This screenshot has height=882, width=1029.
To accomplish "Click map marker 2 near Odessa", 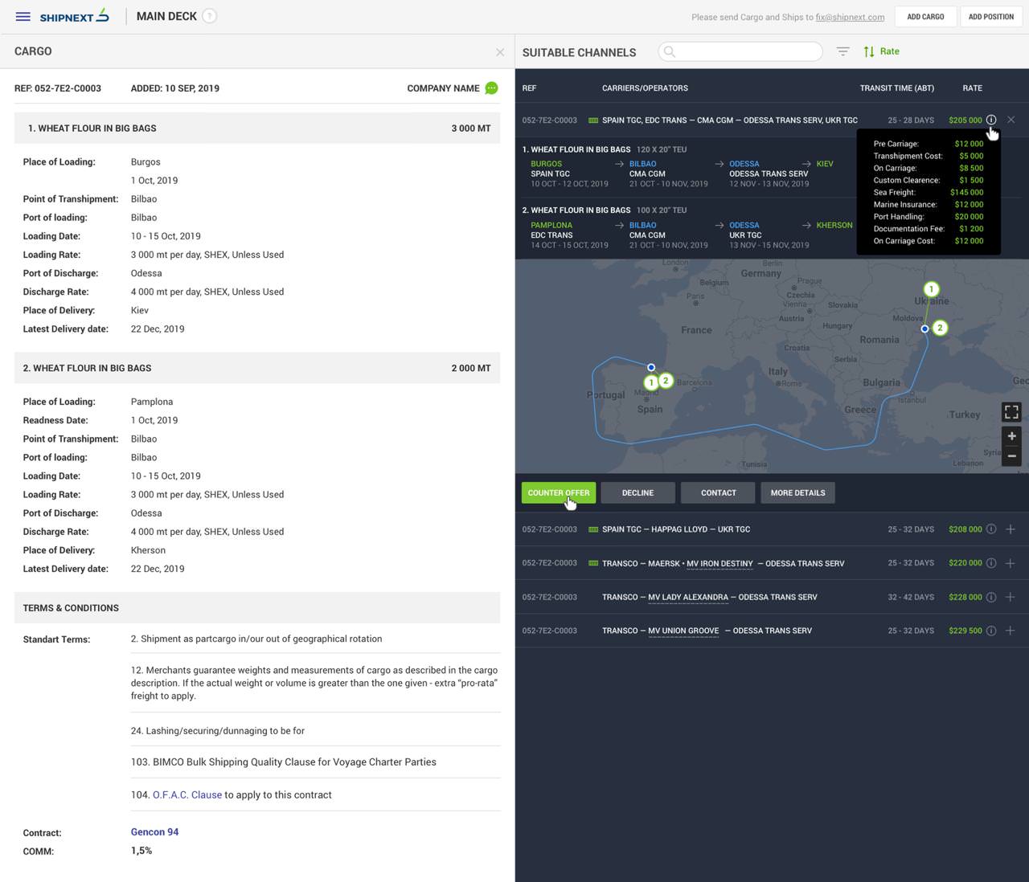I will (940, 328).
